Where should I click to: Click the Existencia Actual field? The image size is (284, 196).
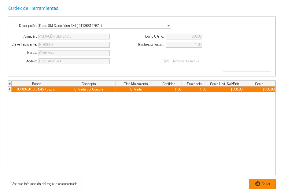click(184, 45)
